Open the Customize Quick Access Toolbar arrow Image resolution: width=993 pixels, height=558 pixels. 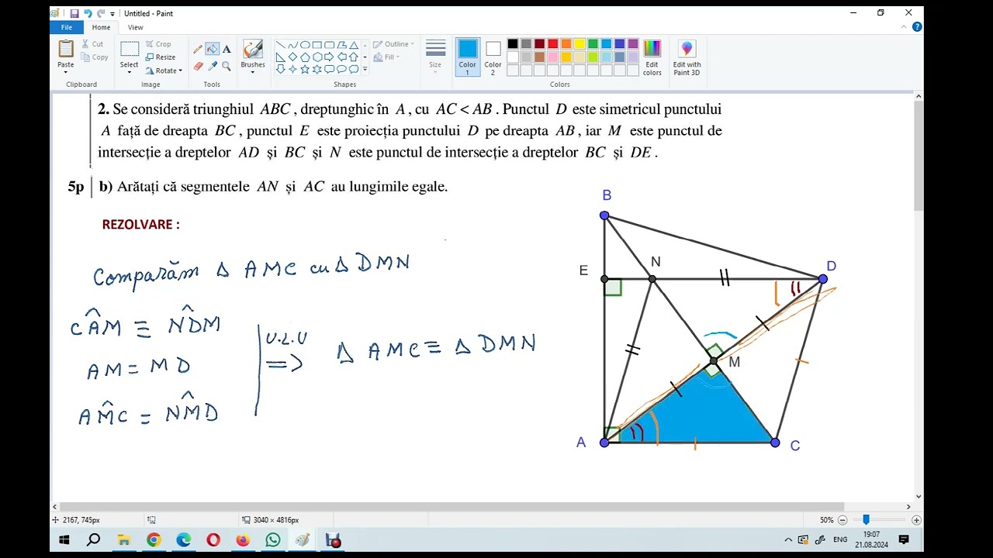click(112, 14)
